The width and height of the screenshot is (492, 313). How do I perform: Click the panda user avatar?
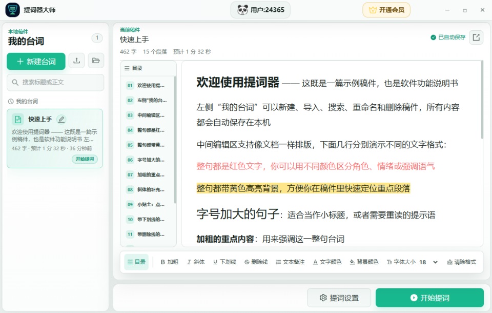[x=242, y=10]
